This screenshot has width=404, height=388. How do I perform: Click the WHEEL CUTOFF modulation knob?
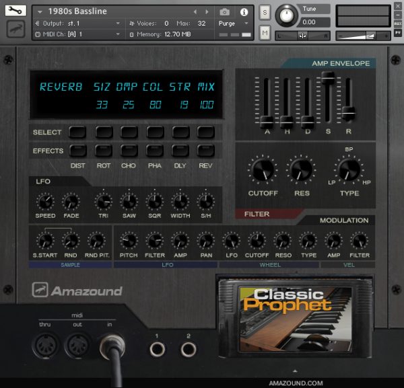(257, 241)
